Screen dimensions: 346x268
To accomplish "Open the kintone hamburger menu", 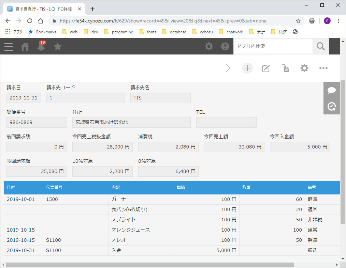I will (9, 46).
